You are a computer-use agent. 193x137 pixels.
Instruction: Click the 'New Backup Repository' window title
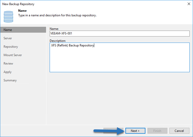coord(18,4)
